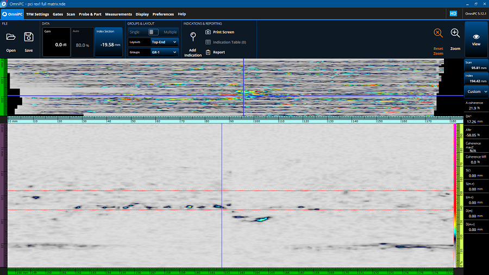The image size is (489, 275).
Task: Click the Print Screen camera icon
Action: 208,32
